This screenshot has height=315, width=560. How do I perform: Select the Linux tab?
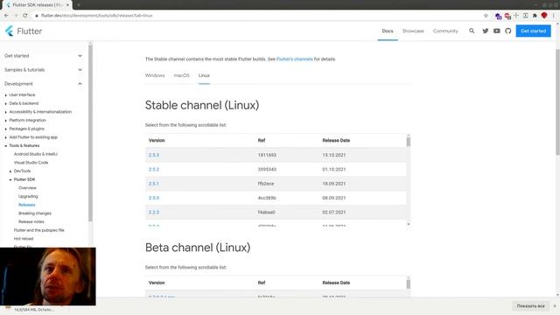pyautogui.click(x=204, y=75)
